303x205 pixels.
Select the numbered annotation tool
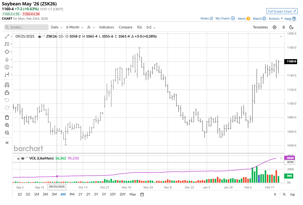click(7, 67)
